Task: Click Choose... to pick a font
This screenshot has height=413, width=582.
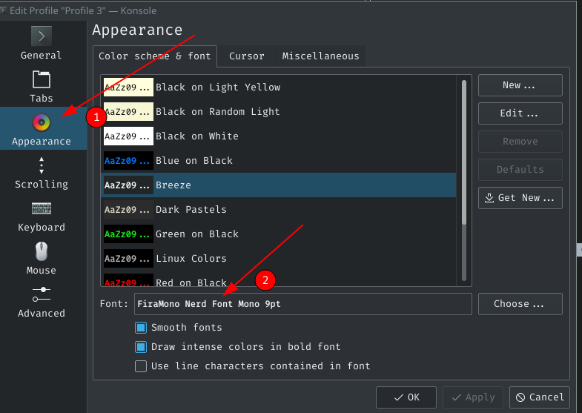Action: tap(520, 304)
